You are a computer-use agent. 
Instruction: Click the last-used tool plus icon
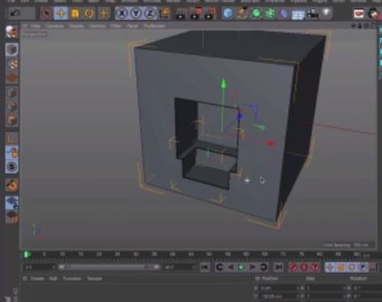(104, 13)
